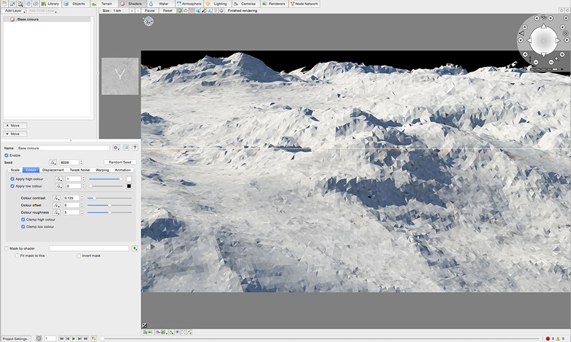Screen dimensions: 571x342
Task: Toggle Clamp high colour checkbox
Action: pyautogui.click(x=23, y=220)
